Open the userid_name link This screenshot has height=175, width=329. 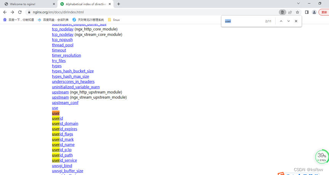click(63, 144)
